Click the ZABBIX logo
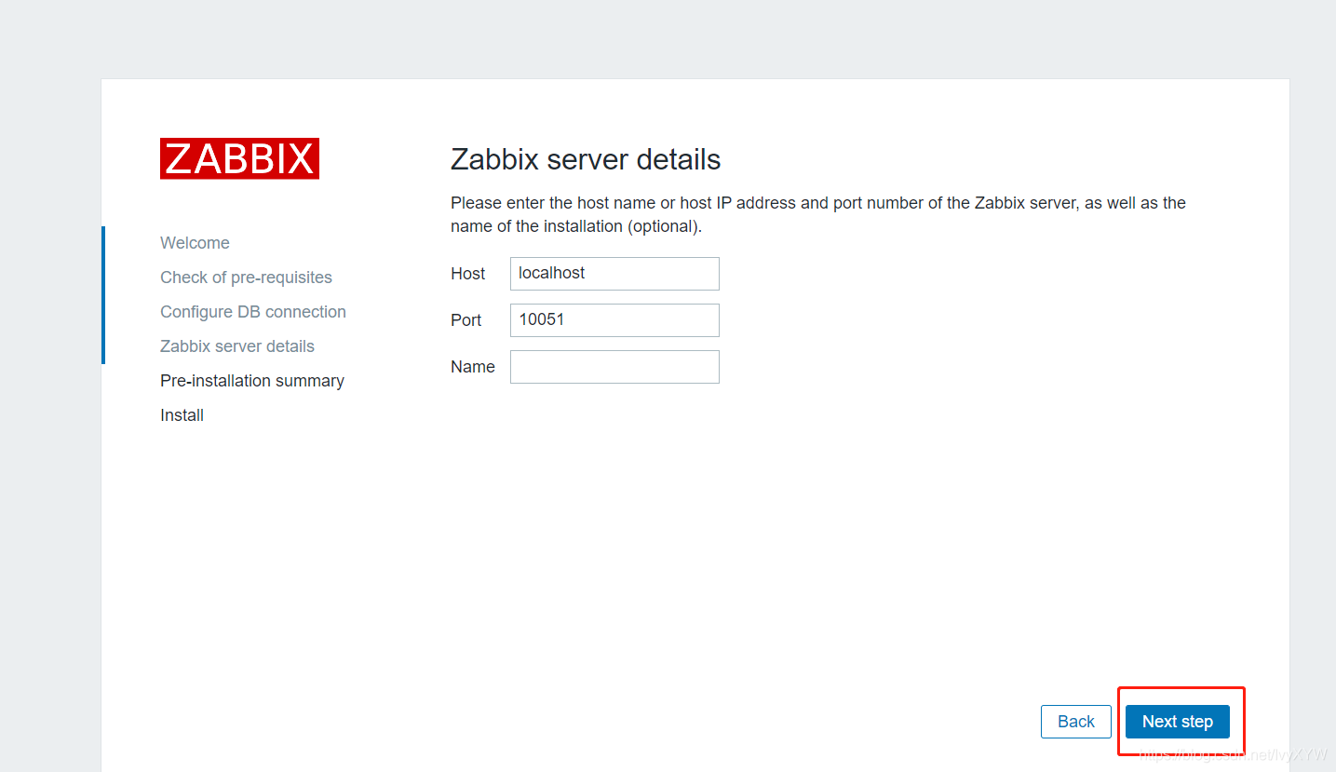 point(239,158)
